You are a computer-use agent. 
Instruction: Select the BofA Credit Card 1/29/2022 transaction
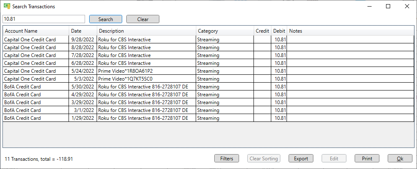[208, 118]
